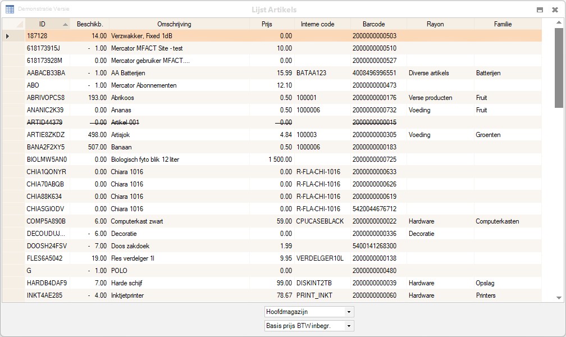This screenshot has height=337, width=566.
Task: Sort by the Omschrijving column header
Action: [x=174, y=24]
